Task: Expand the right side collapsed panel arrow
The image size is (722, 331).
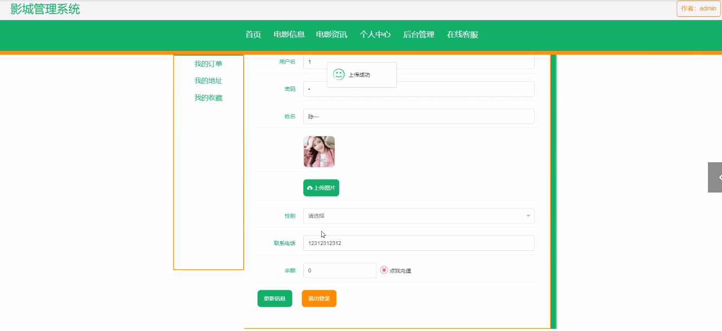Action: [716, 177]
